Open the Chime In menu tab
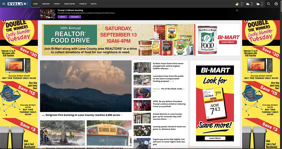This screenshot has height=149, width=282. coord(83,4)
